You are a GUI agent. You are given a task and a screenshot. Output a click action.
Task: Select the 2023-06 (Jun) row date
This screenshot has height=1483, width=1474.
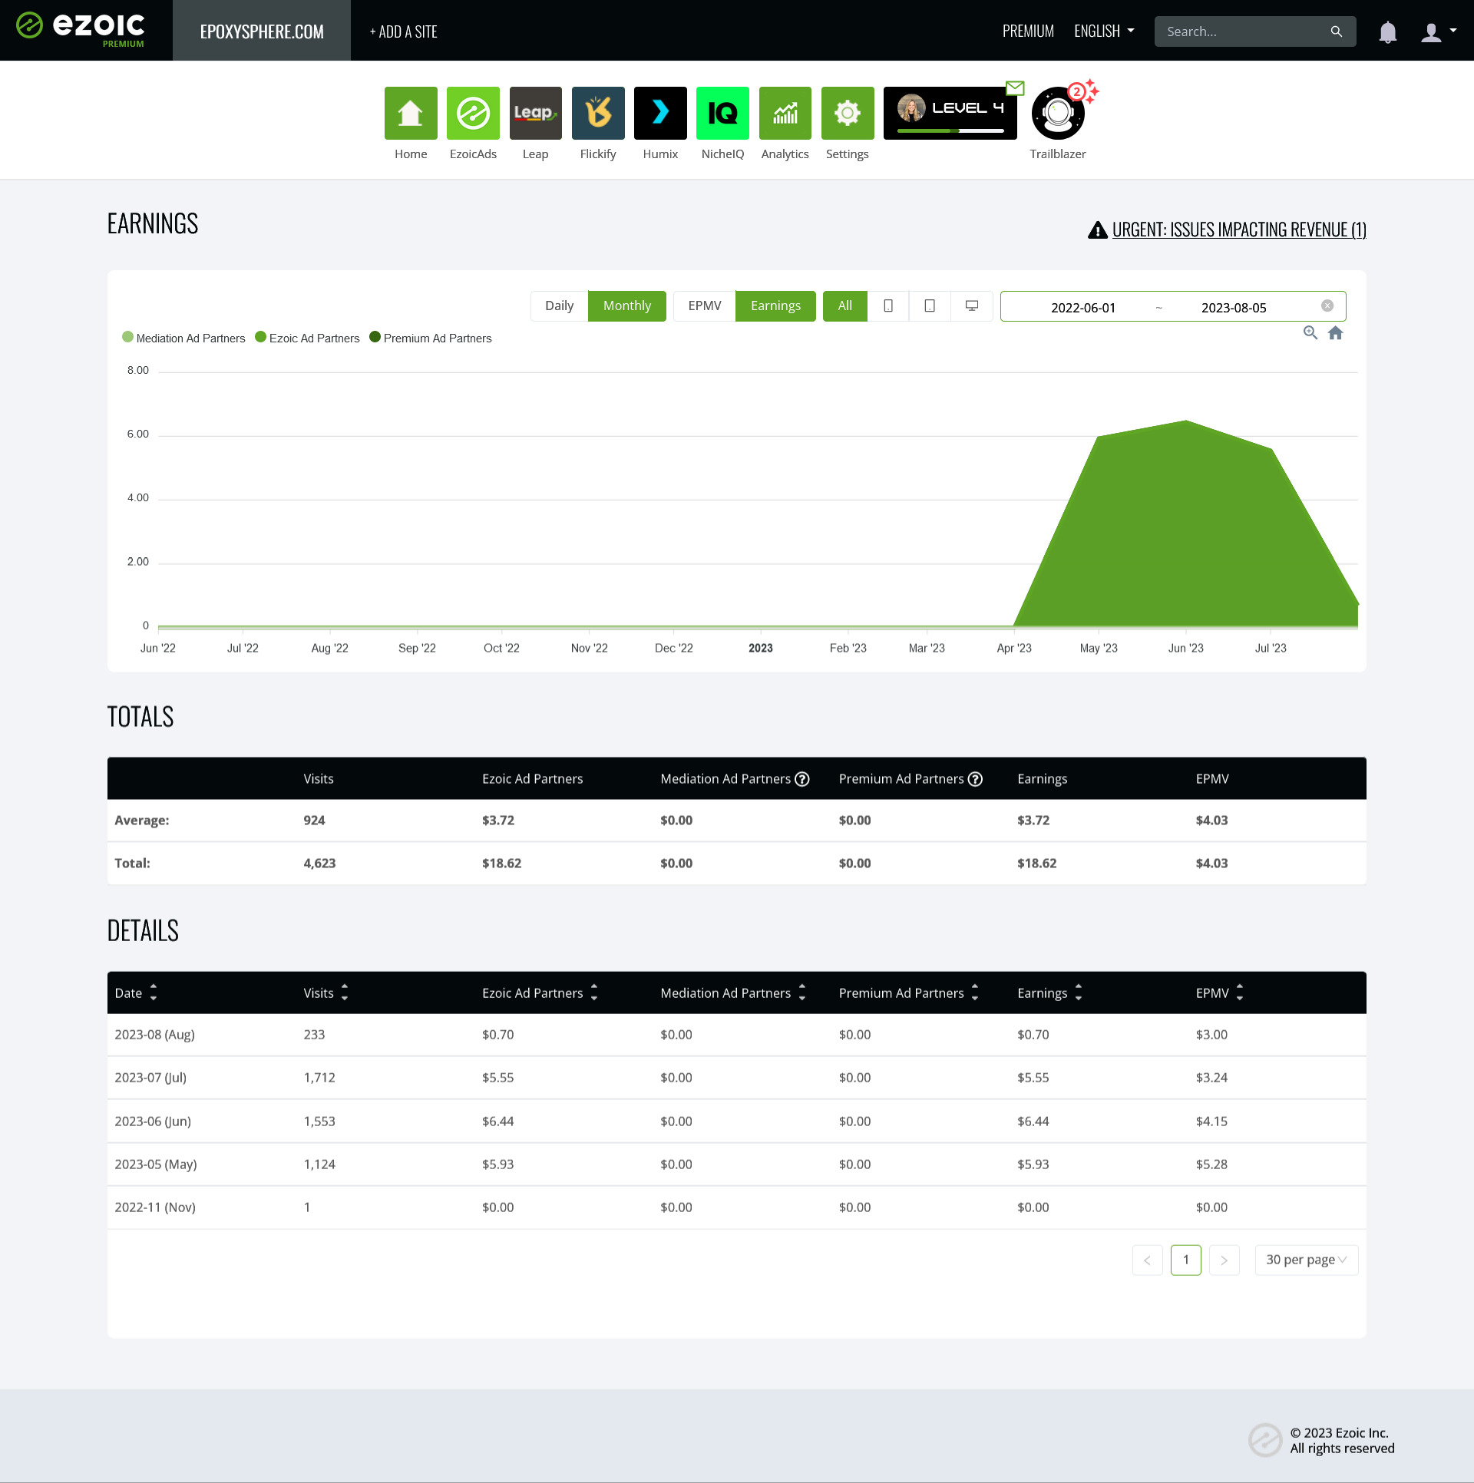tap(153, 1121)
